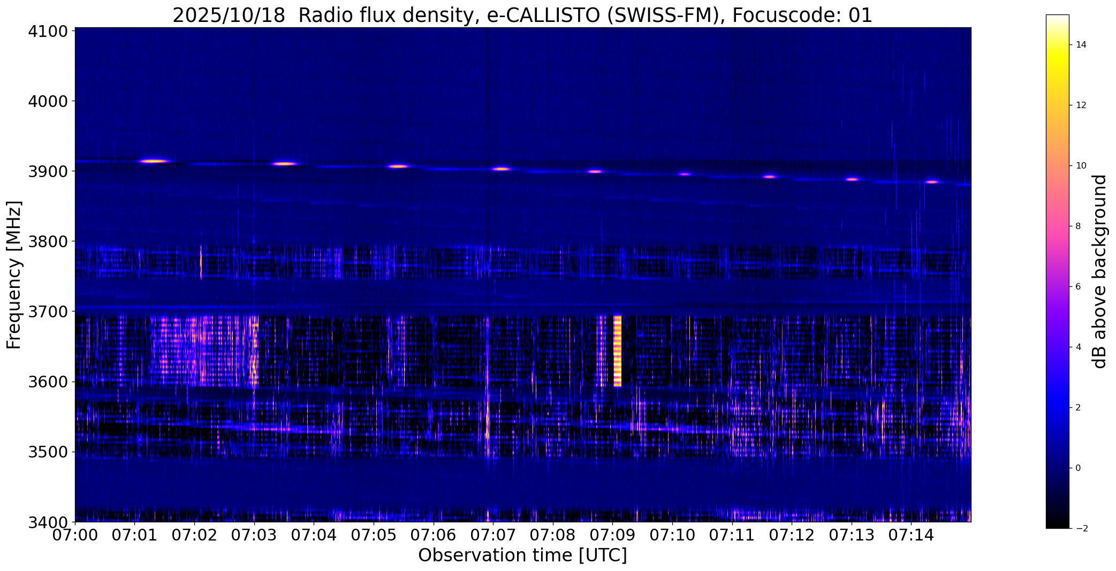Click the 07:08 time tick label
Viewport: 1116px width, 571px height.
pyautogui.click(x=553, y=535)
